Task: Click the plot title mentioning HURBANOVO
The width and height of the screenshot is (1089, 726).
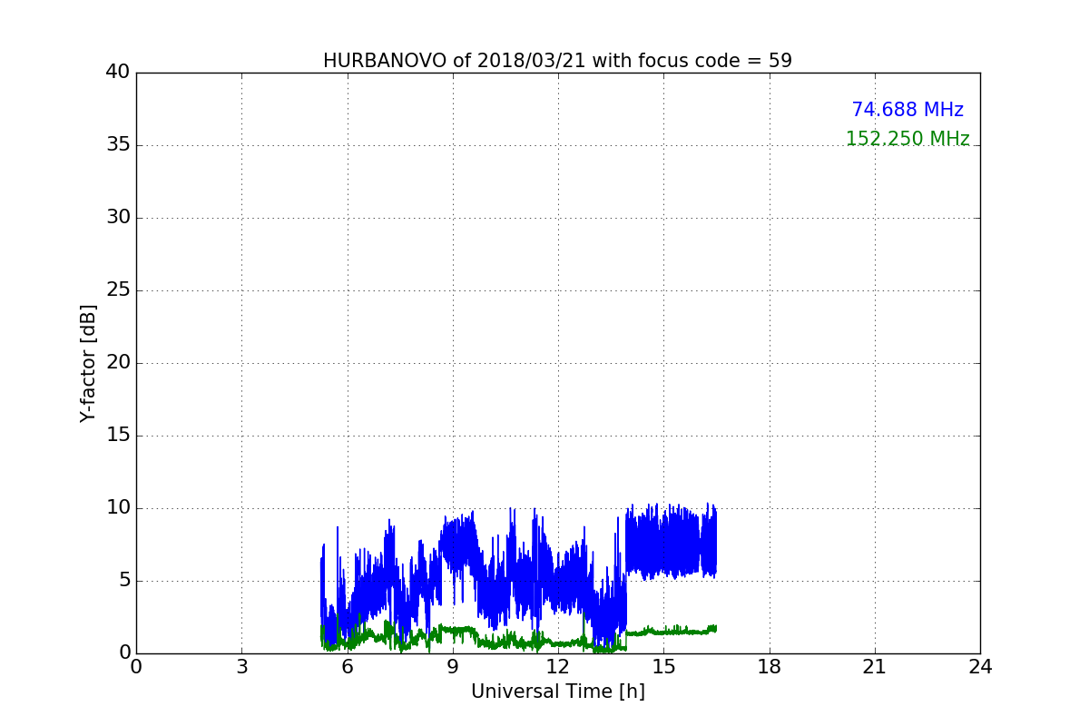Action: (557, 61)
